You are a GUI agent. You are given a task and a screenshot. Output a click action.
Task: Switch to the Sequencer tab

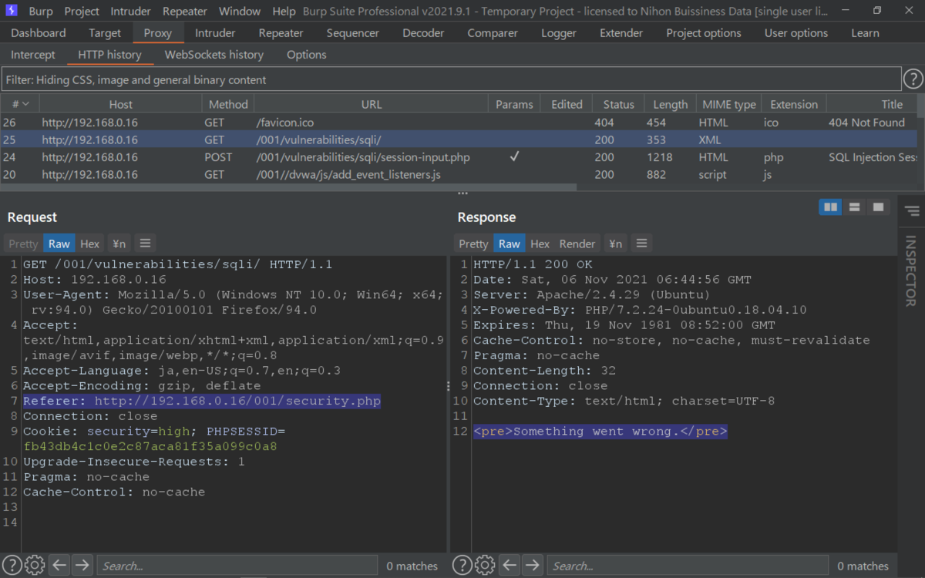click(353, 33)
